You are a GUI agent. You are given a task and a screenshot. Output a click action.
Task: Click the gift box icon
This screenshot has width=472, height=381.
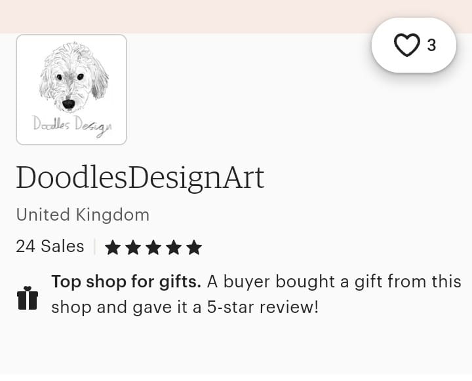(x=28, y=298)
